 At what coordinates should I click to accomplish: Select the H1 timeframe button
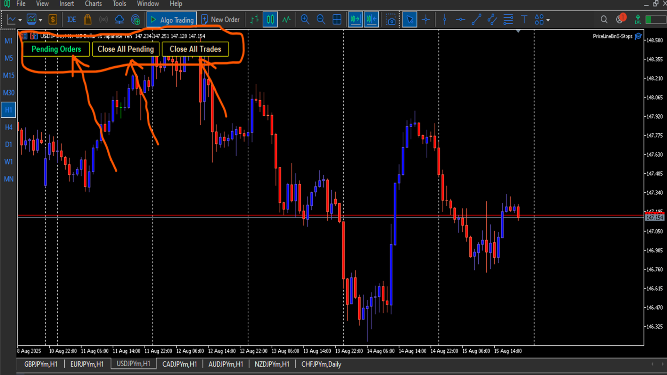click(9, 110)
